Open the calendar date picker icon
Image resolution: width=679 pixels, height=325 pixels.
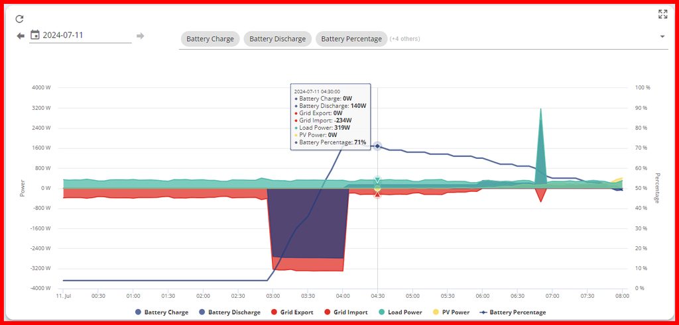pyautogui.click(x=35, y=35)
